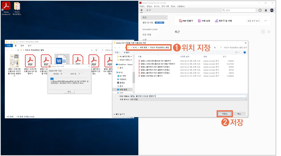The height and width of the screenshot is (156, 281).
Task: Collapse folders with 폴더 숨기기
Action: point(119,114)
